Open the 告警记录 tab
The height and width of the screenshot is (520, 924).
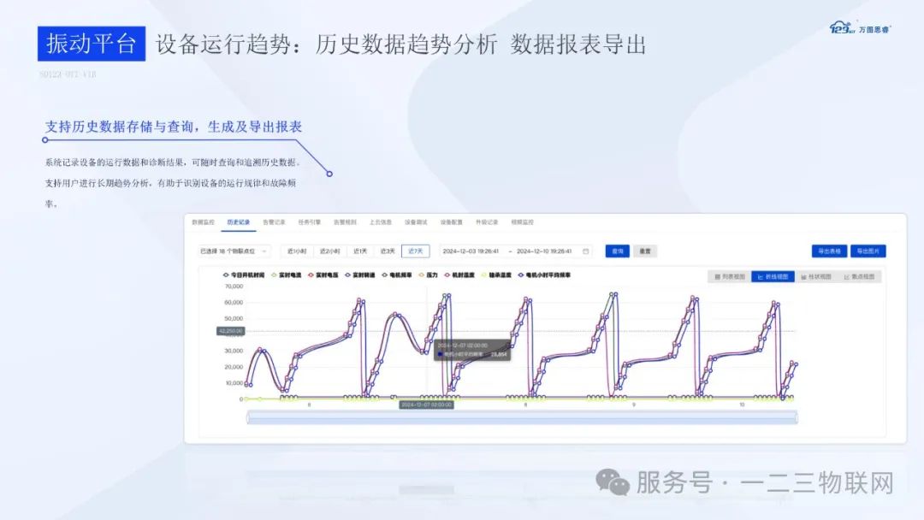coord(274,222)
